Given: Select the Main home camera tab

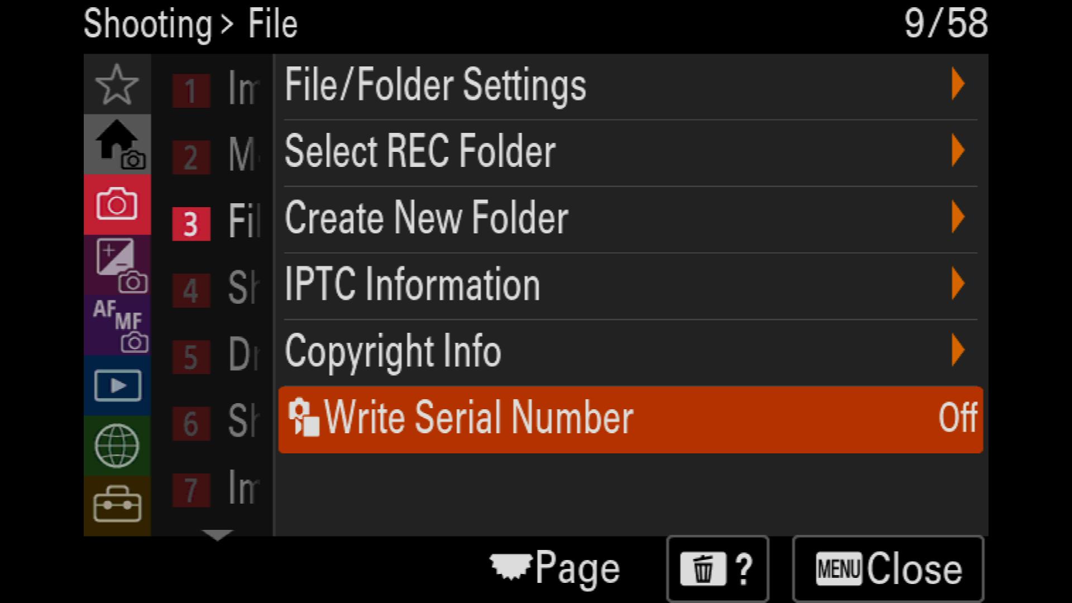Looking at the screenshot, I should click(117, 145).
